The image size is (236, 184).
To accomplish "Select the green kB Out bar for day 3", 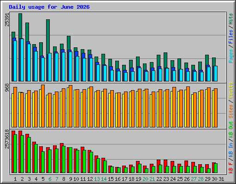I will pyautogui.click(x=29, y=155).
